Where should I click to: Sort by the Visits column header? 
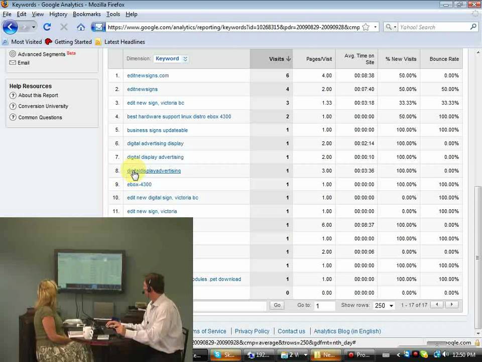pos(271,59)
